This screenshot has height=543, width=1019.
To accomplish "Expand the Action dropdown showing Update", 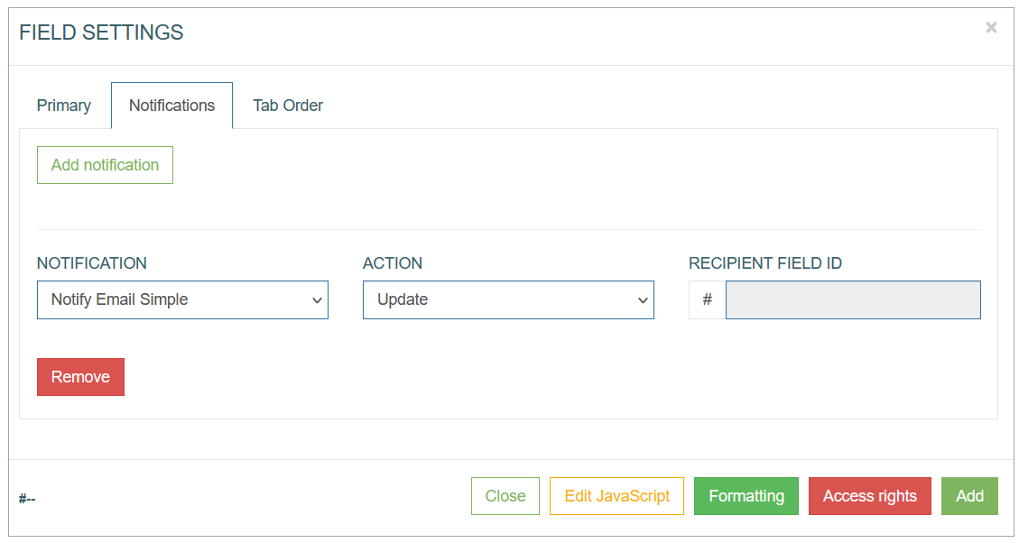I will [x=508, y=299].
